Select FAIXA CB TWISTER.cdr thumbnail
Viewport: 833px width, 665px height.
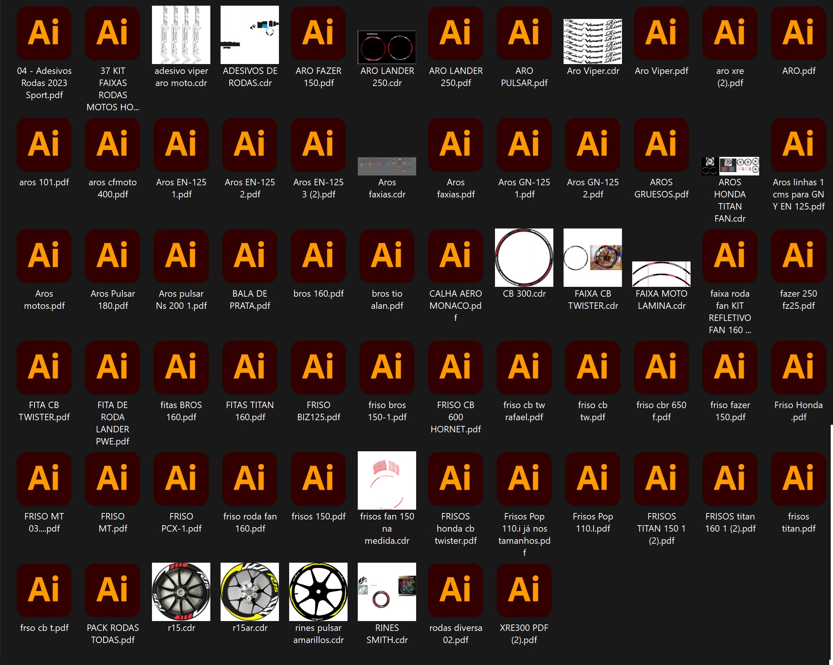(593, 258)
